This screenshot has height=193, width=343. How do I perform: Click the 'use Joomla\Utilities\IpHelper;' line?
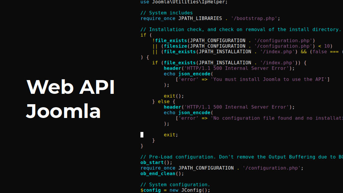(184, 2)
